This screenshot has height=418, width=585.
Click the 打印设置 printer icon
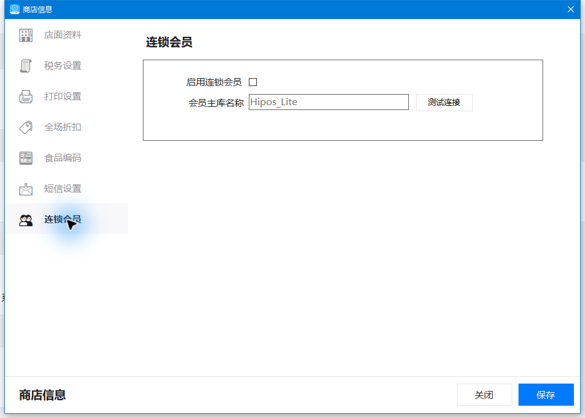point(26,97)
